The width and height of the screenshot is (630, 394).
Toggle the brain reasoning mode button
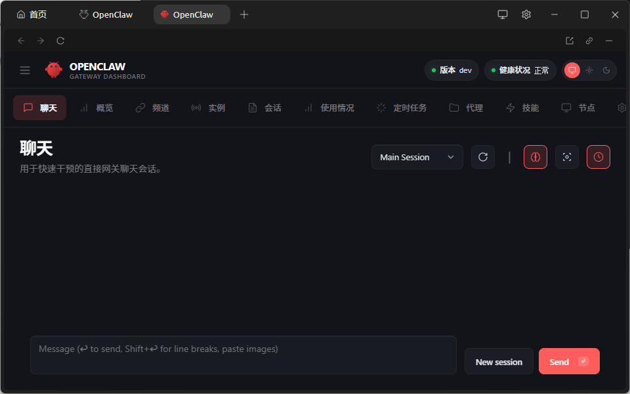(x=535, y=157)
